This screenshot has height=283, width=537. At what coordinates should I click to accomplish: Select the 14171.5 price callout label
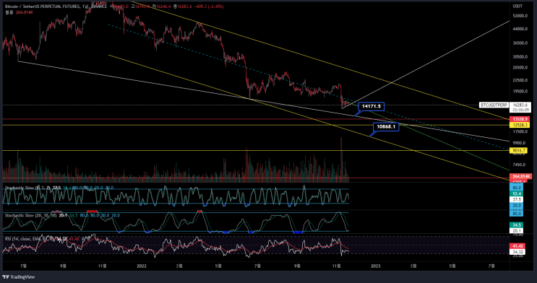pos(371,106)
